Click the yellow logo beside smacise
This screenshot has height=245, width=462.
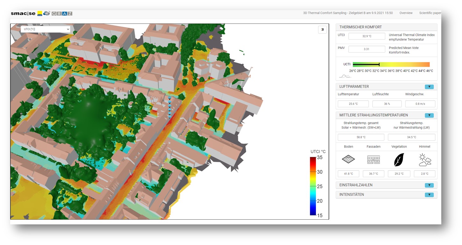pyautogui.click(x=40, y=13)
